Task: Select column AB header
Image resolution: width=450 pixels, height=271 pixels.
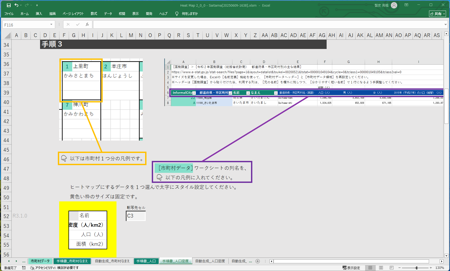Action: 274,35
